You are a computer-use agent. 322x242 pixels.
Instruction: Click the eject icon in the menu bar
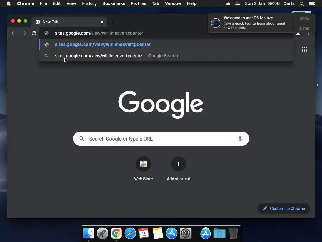pos(228,3)
